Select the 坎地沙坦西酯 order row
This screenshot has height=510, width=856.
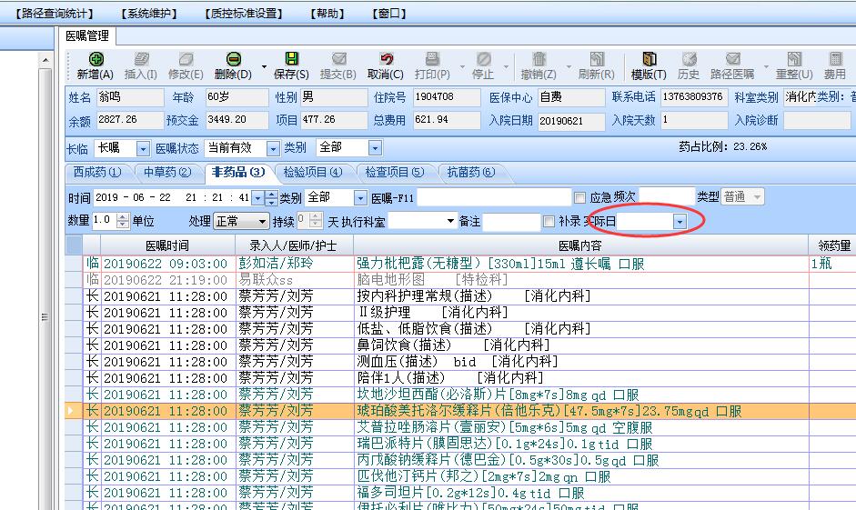click(460, 395)
